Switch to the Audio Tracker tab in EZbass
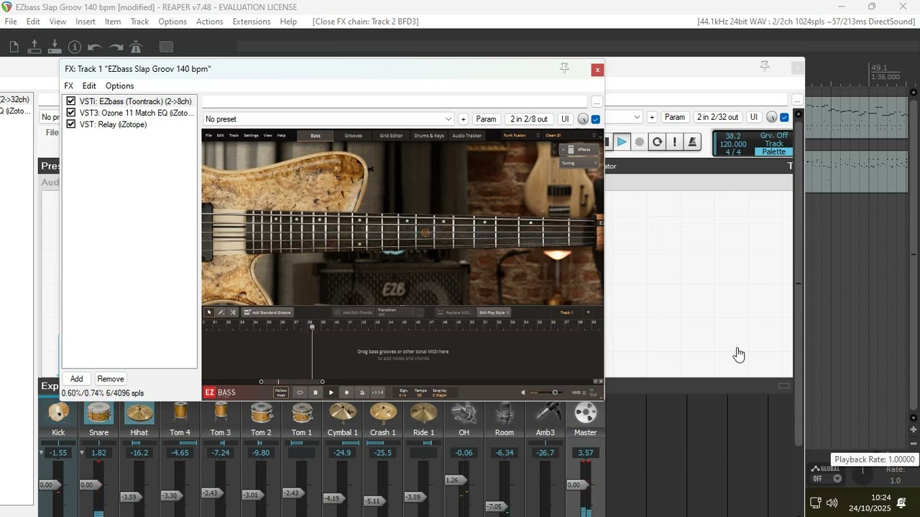This screenshot has width=920, height=517. (x=467, y=135)
